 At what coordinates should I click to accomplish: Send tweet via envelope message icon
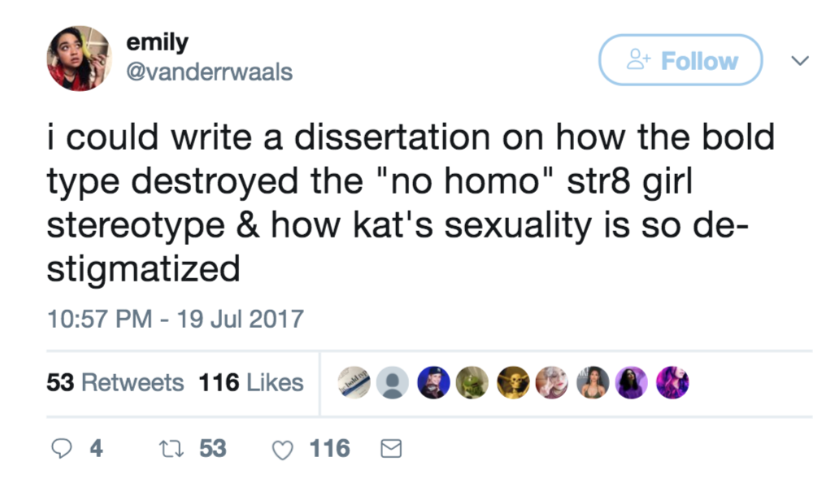(x=392, y=449)
